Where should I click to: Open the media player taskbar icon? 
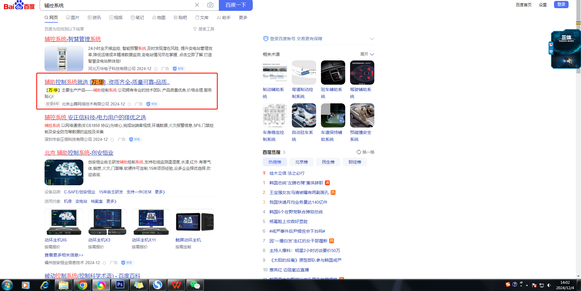click(x=26, y=285)
